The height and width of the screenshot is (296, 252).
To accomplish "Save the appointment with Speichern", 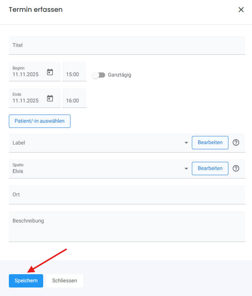I will click(x=26, y=281).
